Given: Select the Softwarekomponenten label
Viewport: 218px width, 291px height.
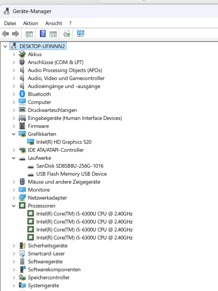Looking at the screenshot, I should tap(54, 269).
